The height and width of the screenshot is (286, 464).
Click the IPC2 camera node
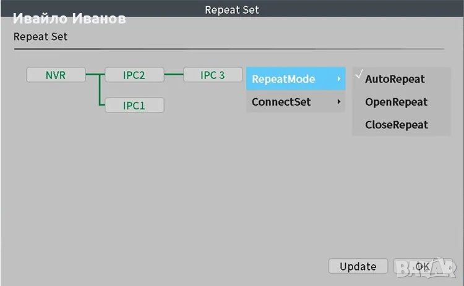[134, 75]
